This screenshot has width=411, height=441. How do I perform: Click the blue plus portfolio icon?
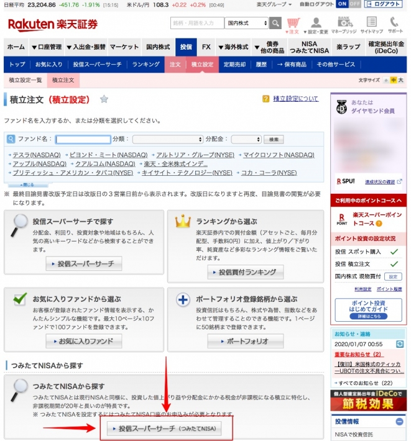click(x=183, y=300)
